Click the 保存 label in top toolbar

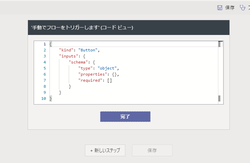(230, 8)
